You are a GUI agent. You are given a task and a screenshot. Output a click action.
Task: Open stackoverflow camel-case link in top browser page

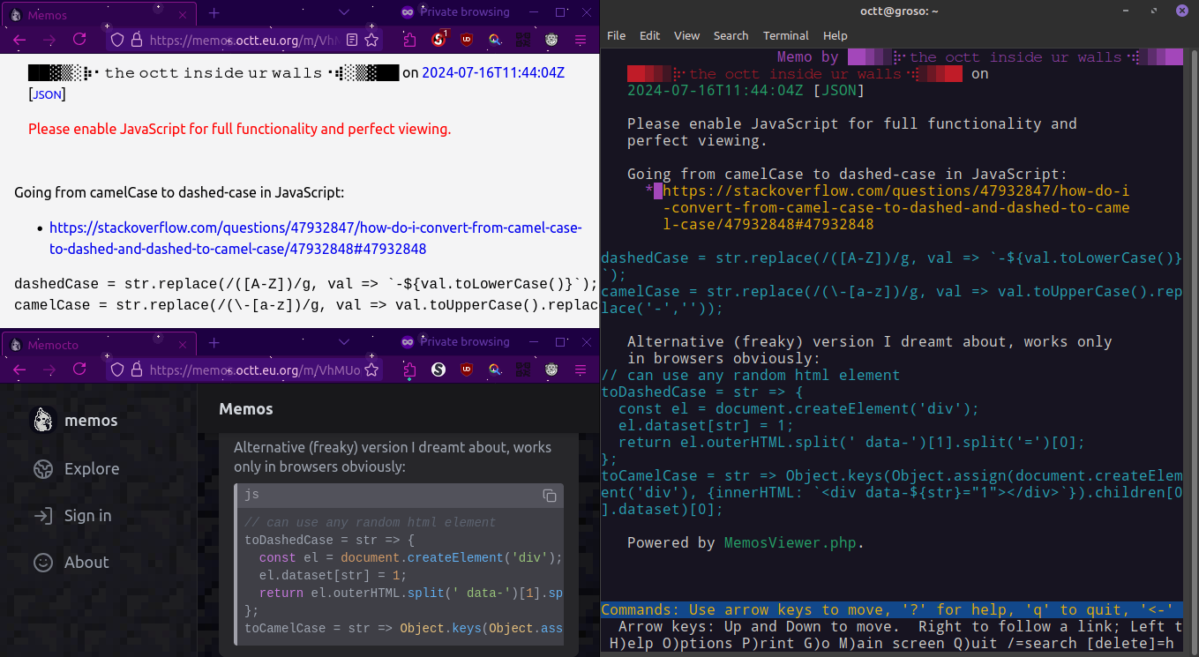pos(316,238)
